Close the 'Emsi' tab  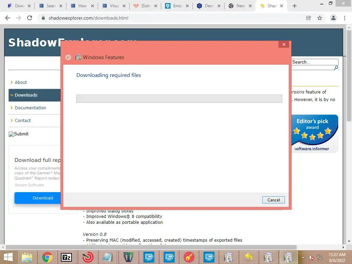[x=187, y=6]
